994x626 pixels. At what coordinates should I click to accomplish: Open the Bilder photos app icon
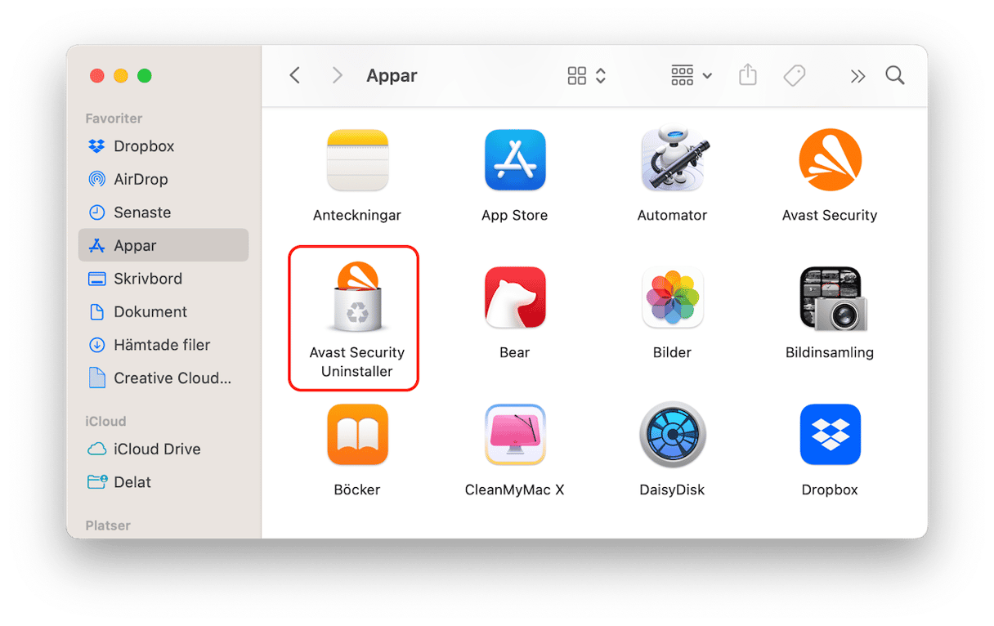(672, 297)
